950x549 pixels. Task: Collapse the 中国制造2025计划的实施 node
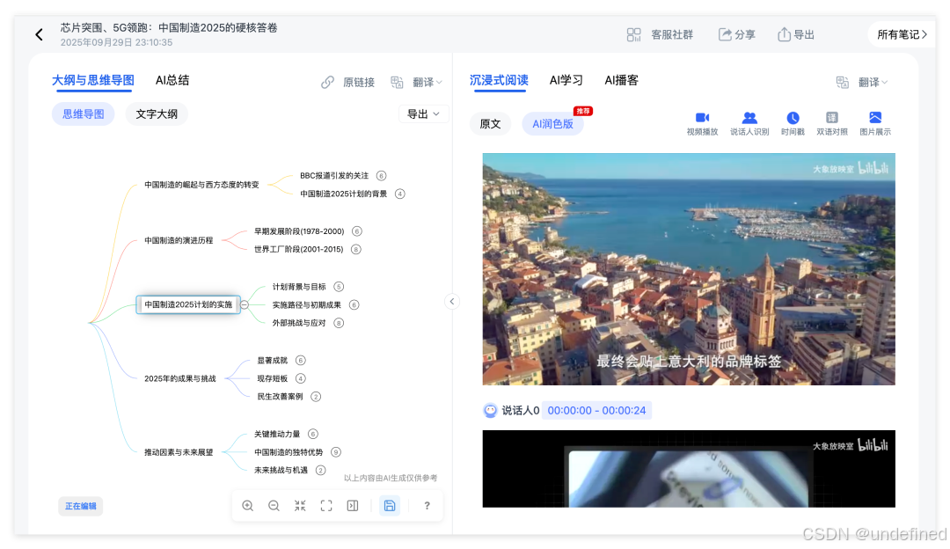(x=245, y=304)
